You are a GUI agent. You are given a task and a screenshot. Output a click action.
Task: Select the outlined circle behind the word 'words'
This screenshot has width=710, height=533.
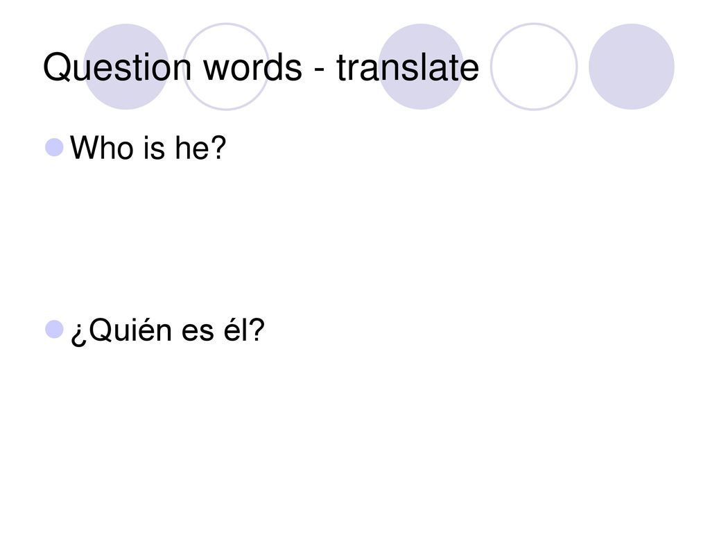(x=226, y=67)
